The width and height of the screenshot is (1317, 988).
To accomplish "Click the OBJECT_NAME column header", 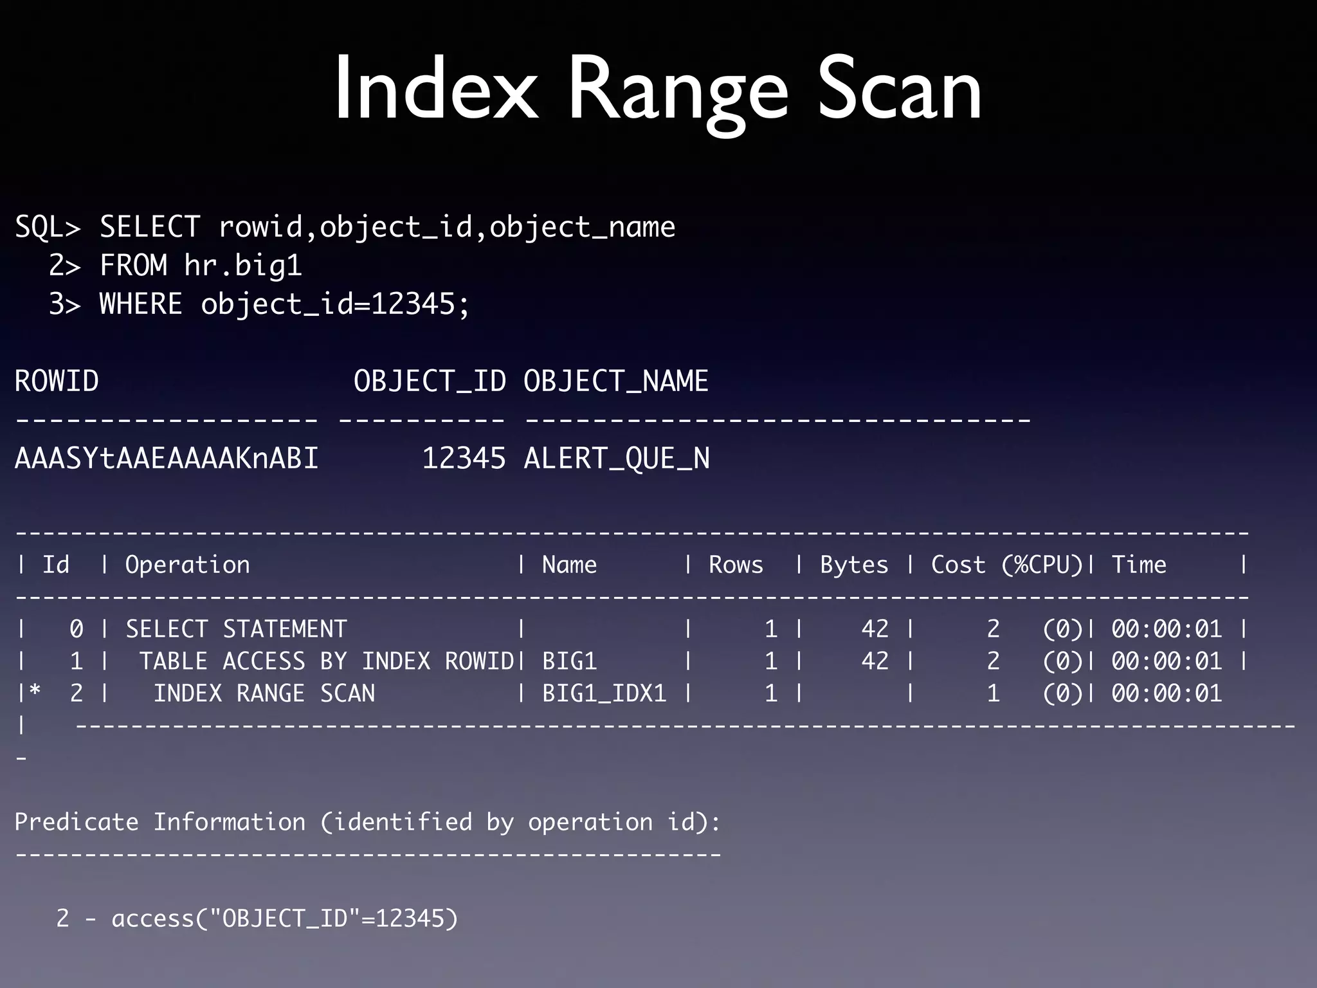I will pos(615,381).
